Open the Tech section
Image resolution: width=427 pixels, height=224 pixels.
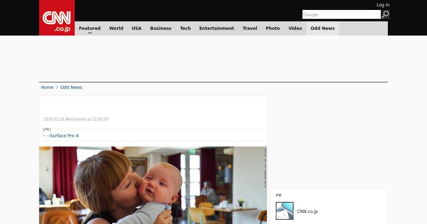pyautogui.click(x=185, y=28)
